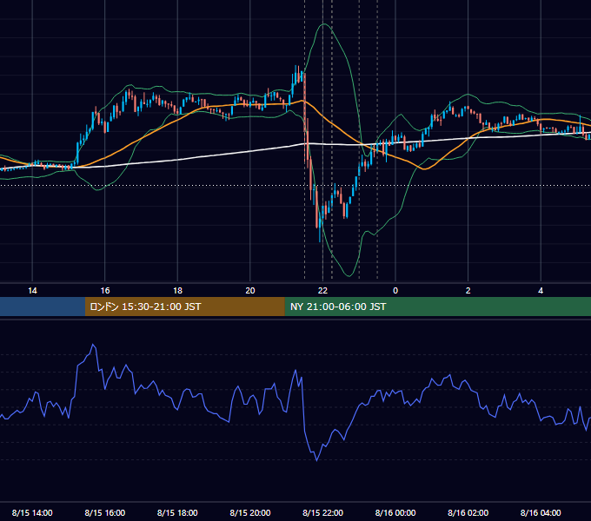The image size is (591, 521).
Task: Click the 22 hour label on upper axis
Action: (x=322, y=291)
